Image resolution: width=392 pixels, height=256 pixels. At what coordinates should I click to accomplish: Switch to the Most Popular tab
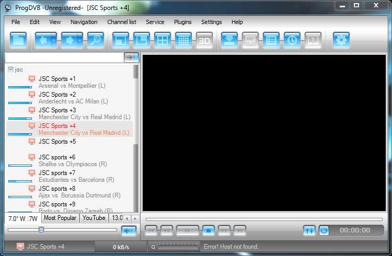(x=60, y=218)
